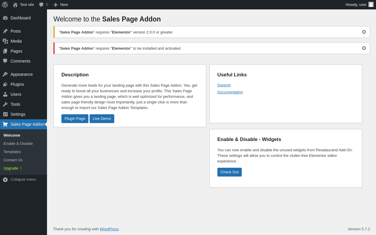Screen dimensions: 376x235
Task: Click the plus New icon in admin bar
Action: click(x=56, y=5)
